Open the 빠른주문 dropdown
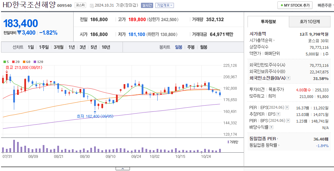 coord(325,5)
